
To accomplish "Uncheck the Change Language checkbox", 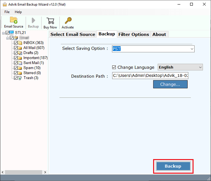I will [114, 68].
